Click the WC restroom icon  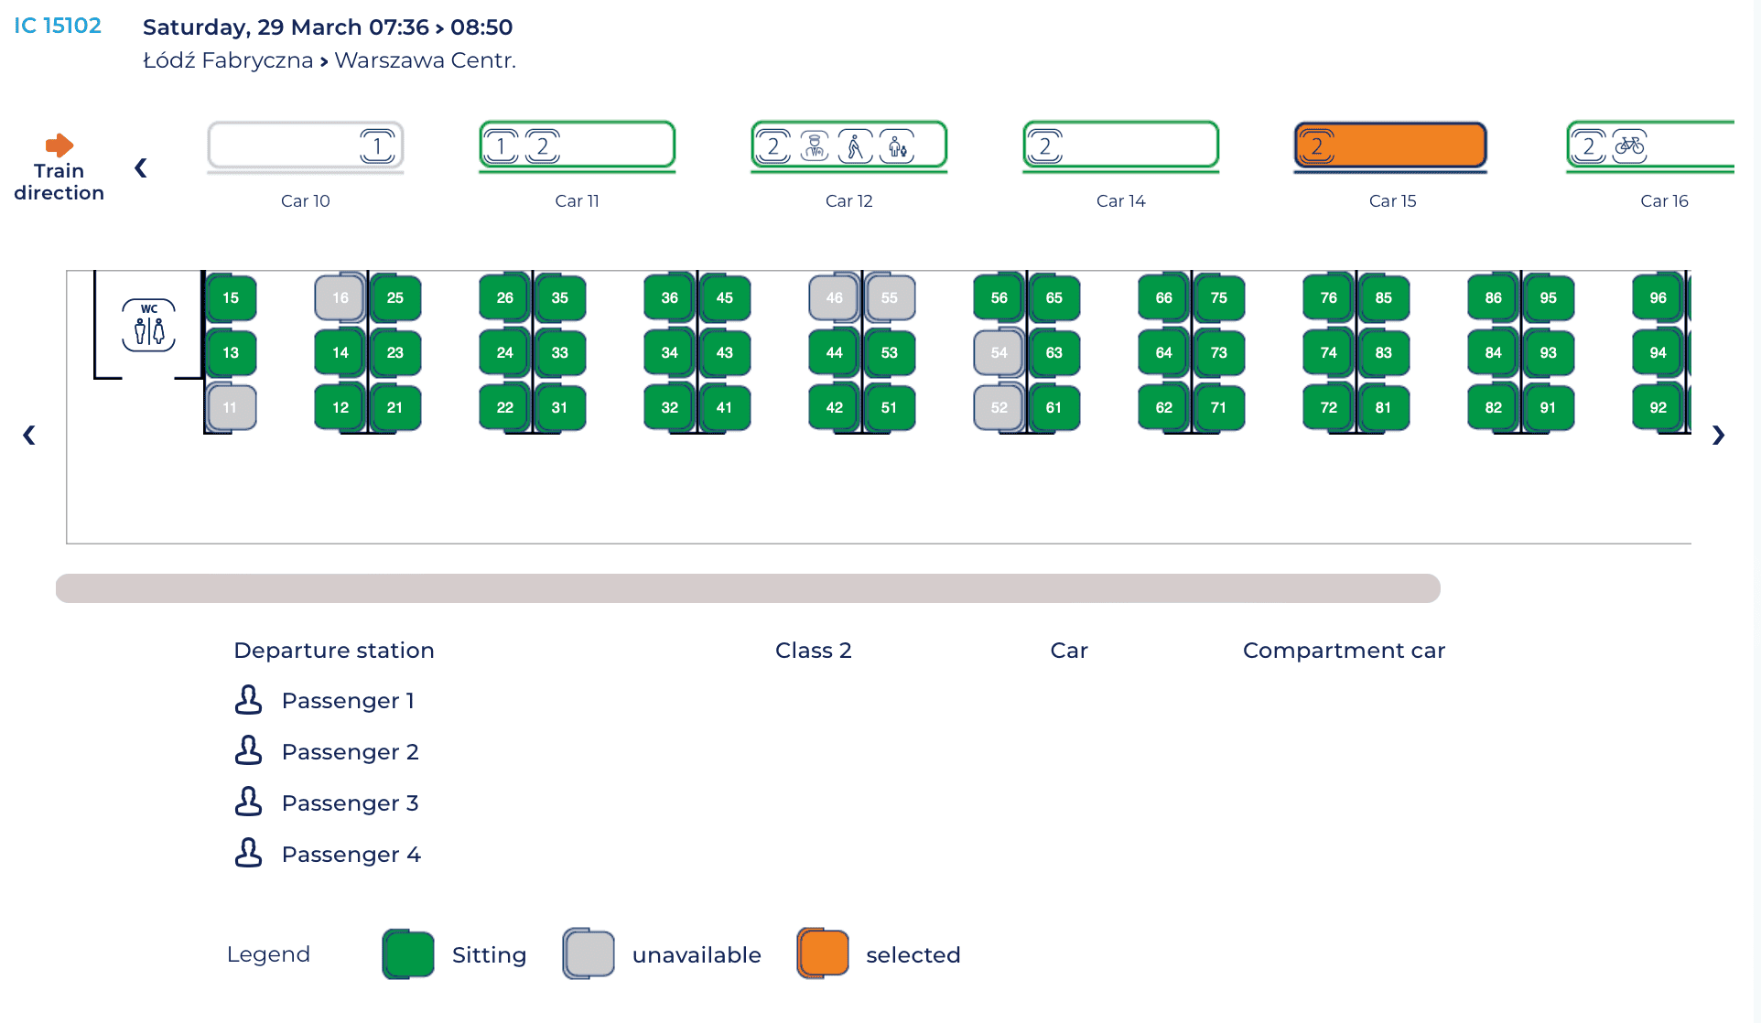click(x=149, y=326)
